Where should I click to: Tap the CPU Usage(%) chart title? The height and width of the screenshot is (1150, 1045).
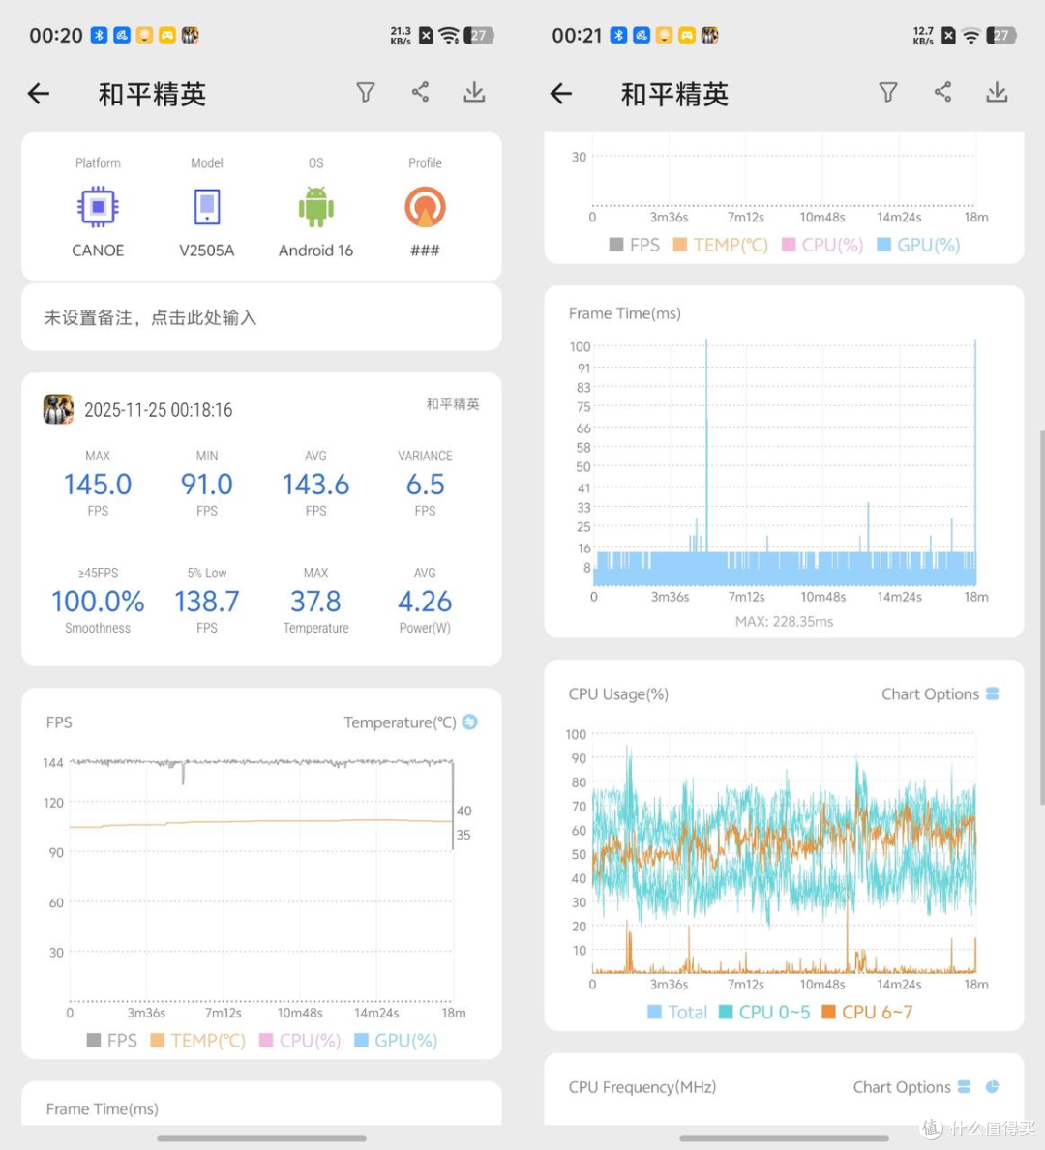click(618, 693)
